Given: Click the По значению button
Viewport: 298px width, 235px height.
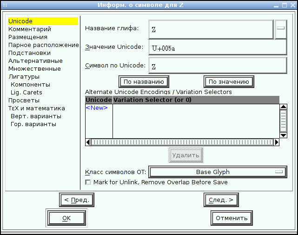Looking at the screenshot, I should [229, 82].
